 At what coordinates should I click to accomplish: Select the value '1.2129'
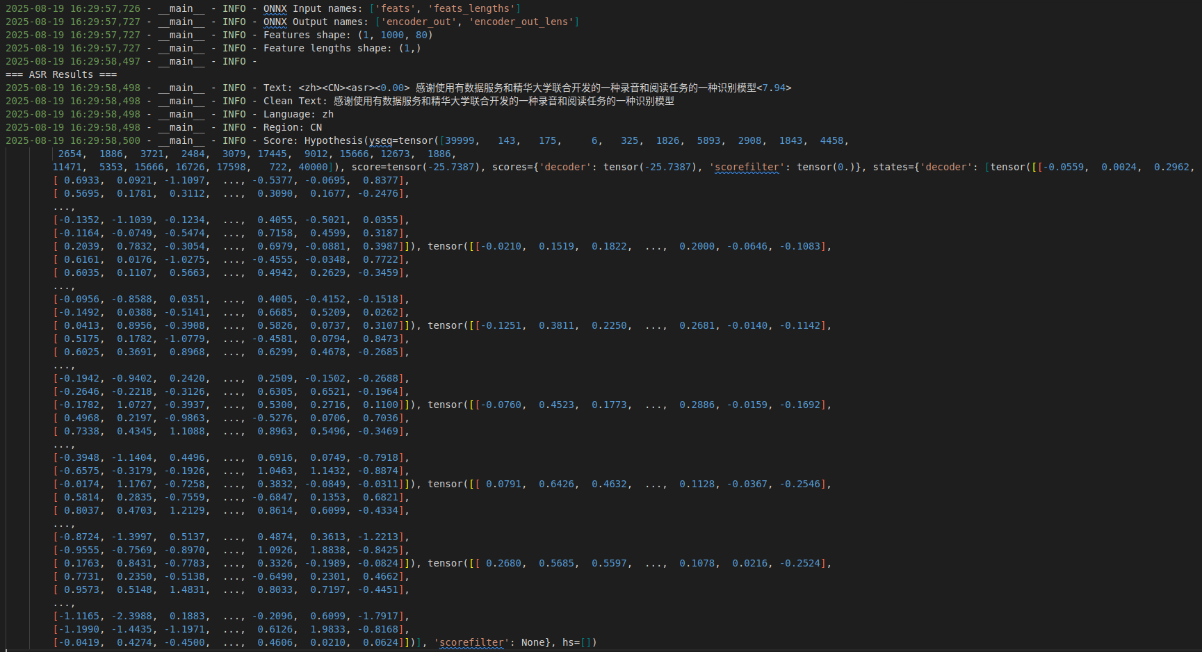(x=187, y=510)
